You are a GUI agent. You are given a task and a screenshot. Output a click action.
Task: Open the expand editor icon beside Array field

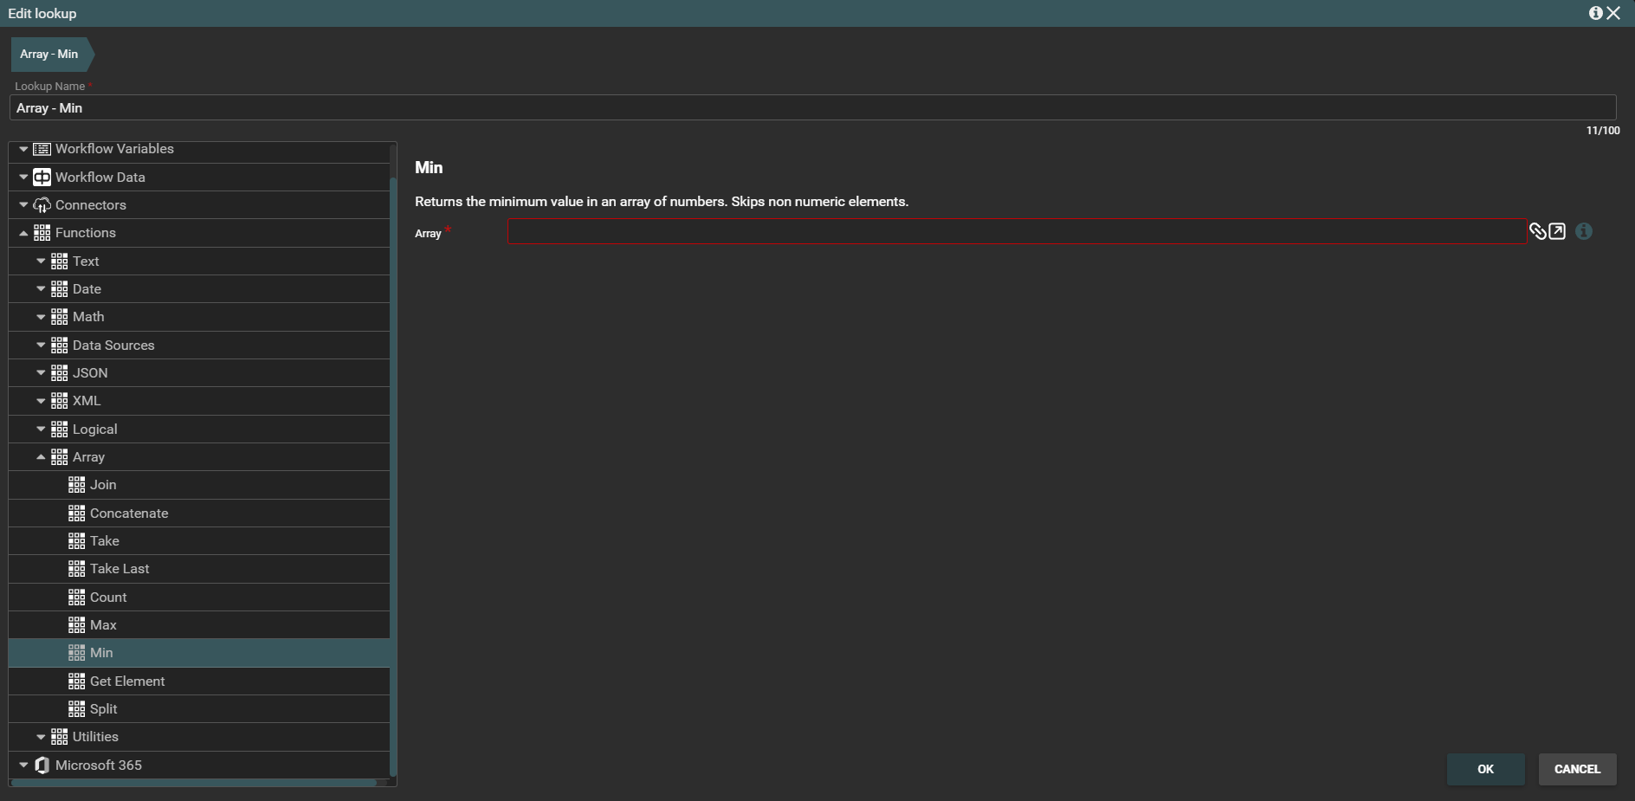click(x=1557, y=231)
